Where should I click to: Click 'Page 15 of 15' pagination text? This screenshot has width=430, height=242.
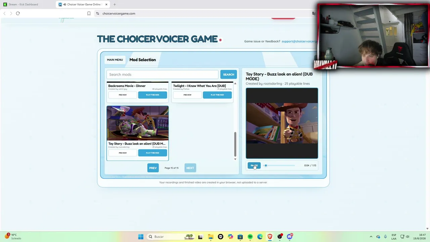[x=172, y=168]
